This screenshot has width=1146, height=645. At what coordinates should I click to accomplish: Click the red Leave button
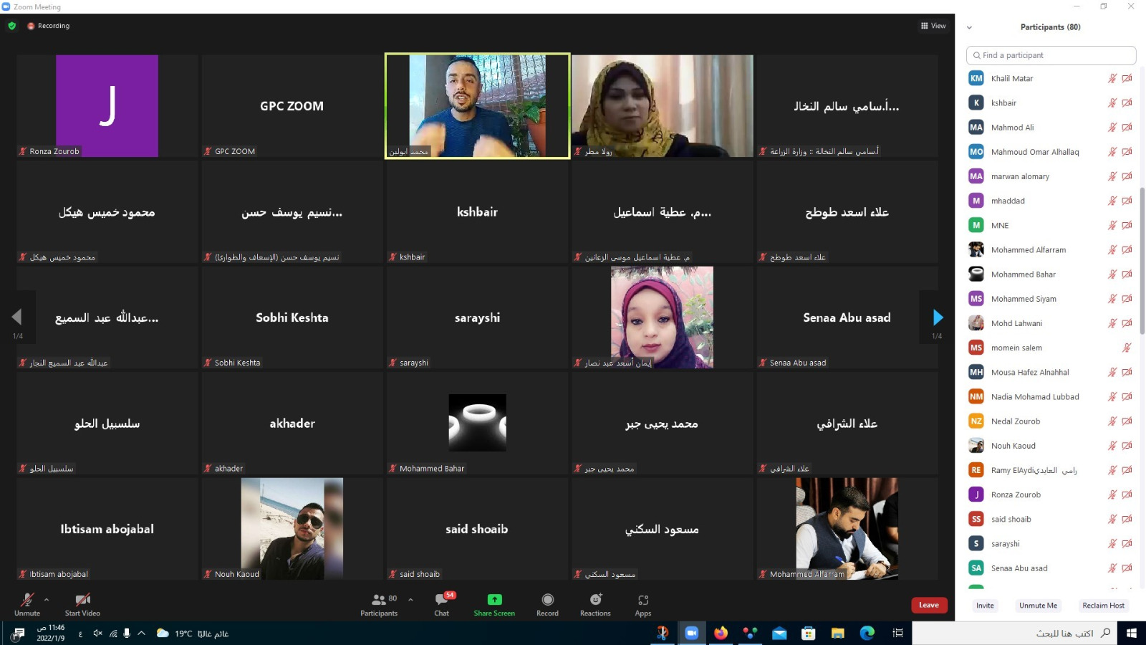click(x=928, y=605)
